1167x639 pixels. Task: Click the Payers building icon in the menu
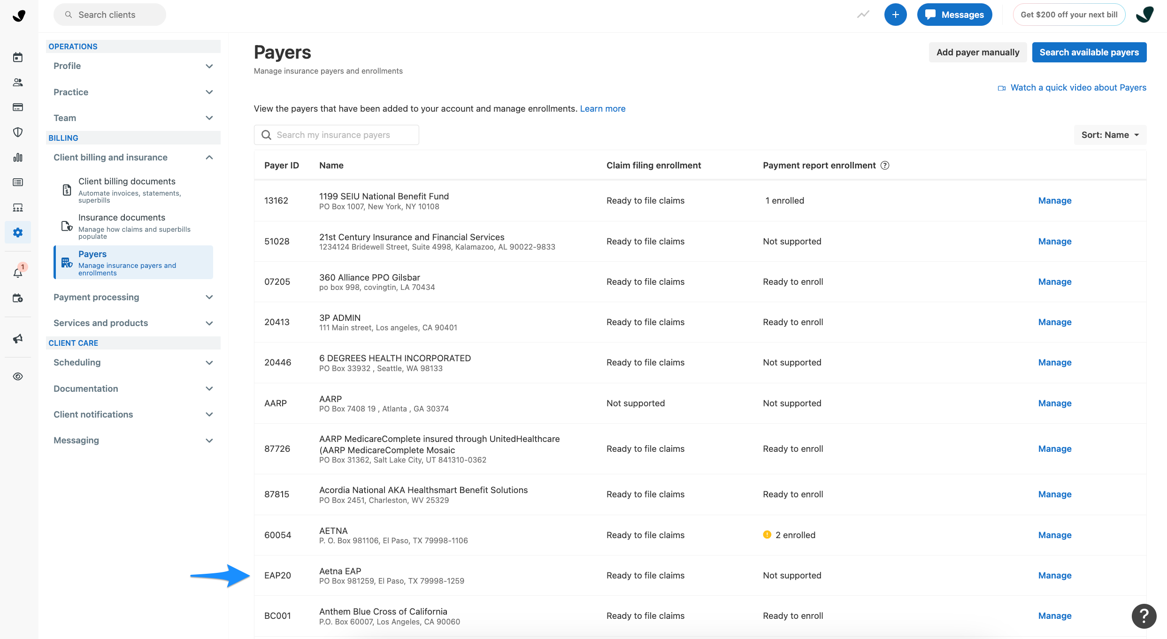[x=67, y=262]
